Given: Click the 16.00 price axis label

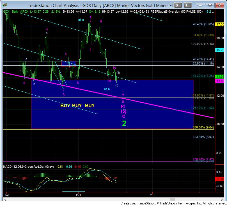Looking at the screenshot, I should click(220, 38).
